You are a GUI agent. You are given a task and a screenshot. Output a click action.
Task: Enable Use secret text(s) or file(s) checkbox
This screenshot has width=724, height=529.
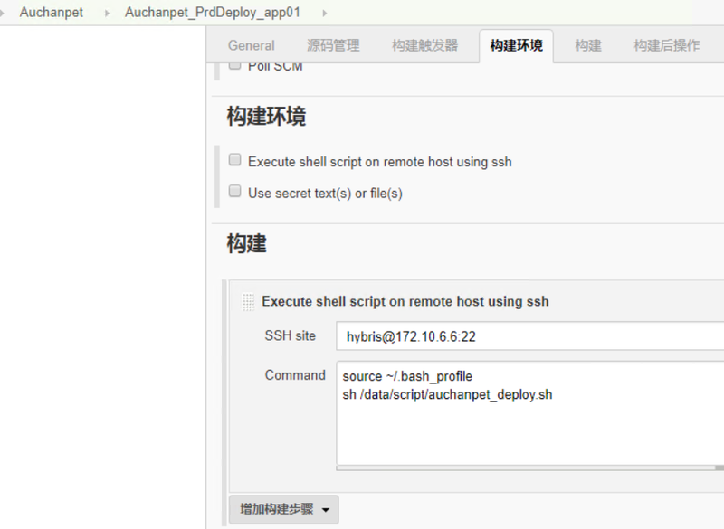[234, 191]
